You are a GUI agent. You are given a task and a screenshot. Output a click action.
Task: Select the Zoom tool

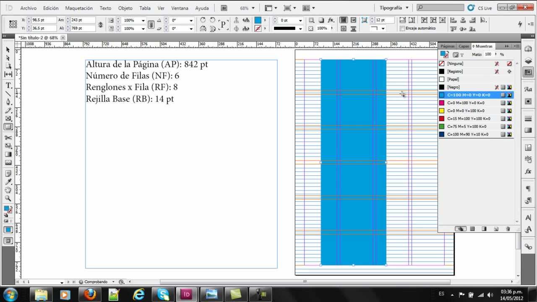click(8, 198)
